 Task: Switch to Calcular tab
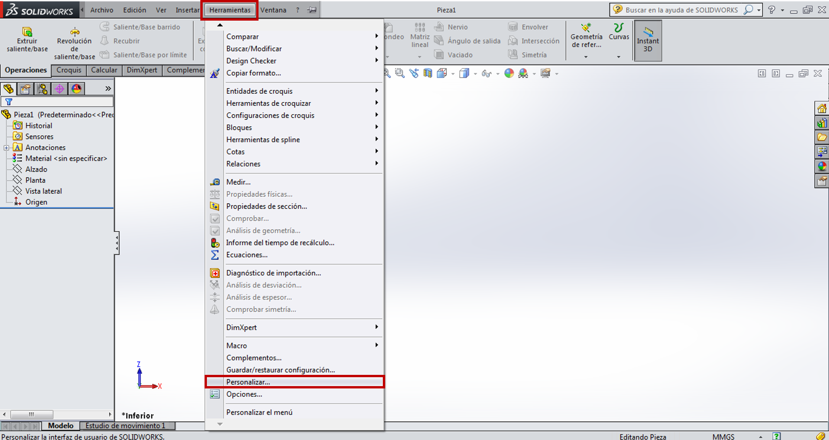click(x=104, y=70)
